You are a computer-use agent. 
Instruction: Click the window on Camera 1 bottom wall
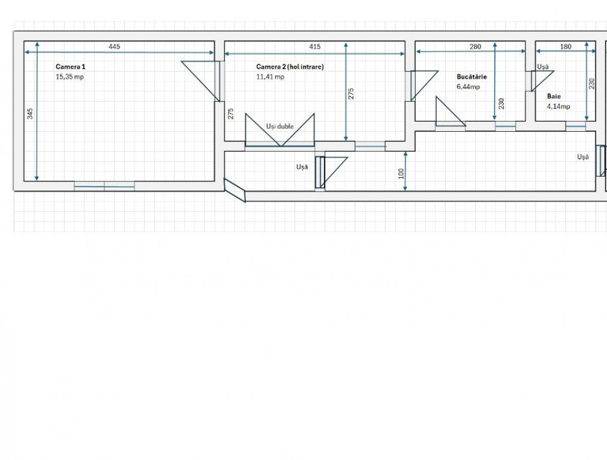(104, 186)
